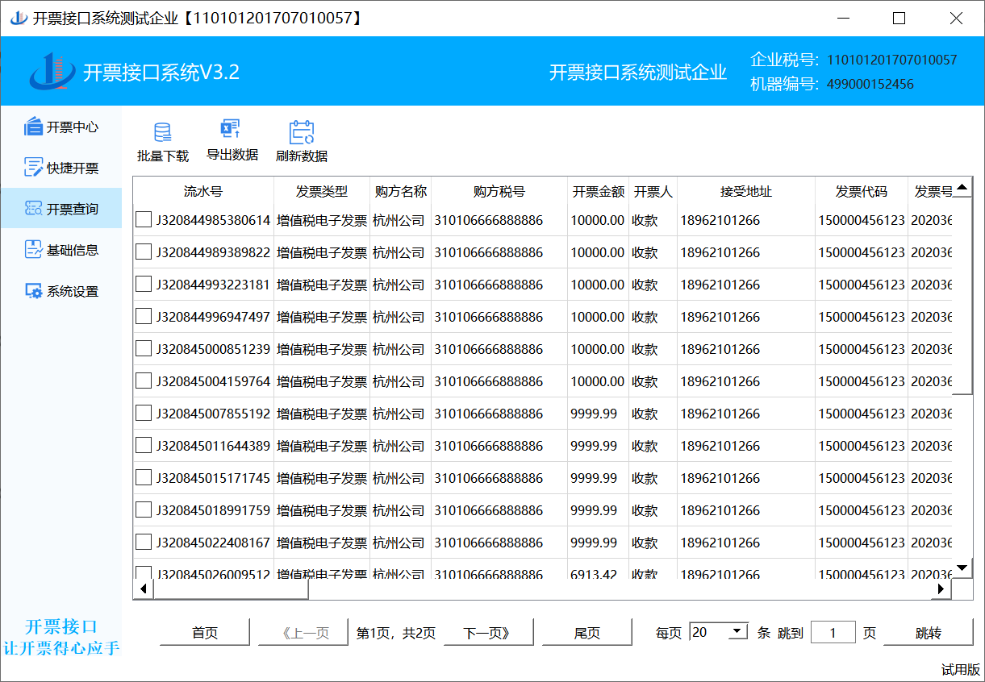Go to next page with 下一页
Image resolution: width=985 pixels, height=682 pixels.
pos(487,633)
